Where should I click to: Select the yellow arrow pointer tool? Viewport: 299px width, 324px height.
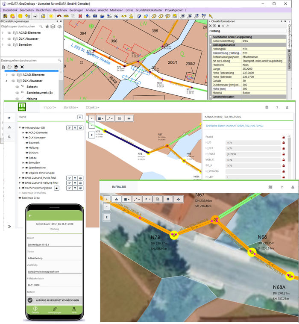pos(211,16)
